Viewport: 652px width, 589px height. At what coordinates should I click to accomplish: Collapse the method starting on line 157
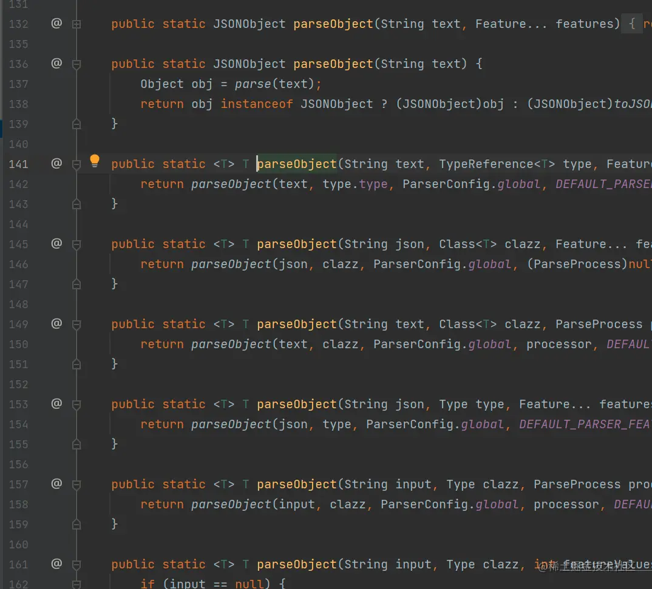point(76,485)
